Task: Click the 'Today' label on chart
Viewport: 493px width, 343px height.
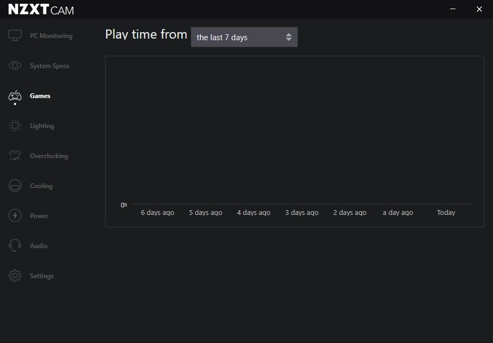Action: tap(446, 213)
